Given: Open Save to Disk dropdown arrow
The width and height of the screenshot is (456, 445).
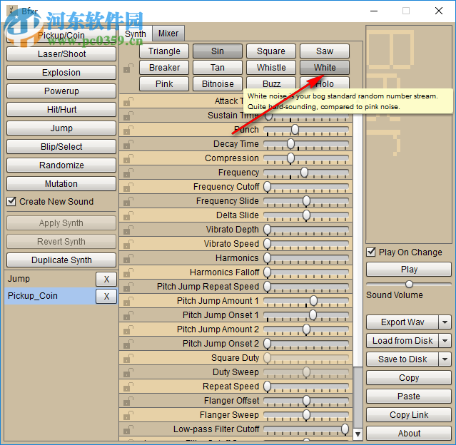Looking at the screenshot, I should click(445, 359).
